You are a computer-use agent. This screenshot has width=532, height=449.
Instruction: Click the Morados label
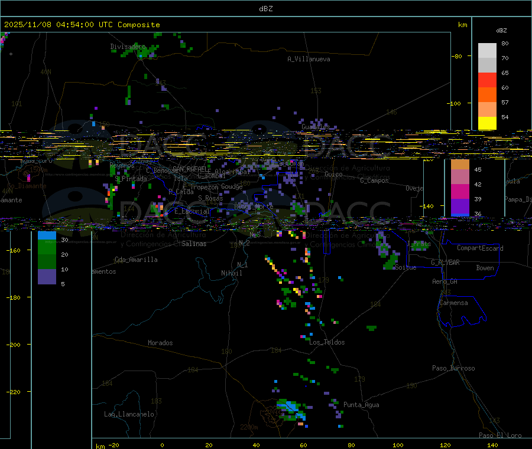tap(160, 343)
